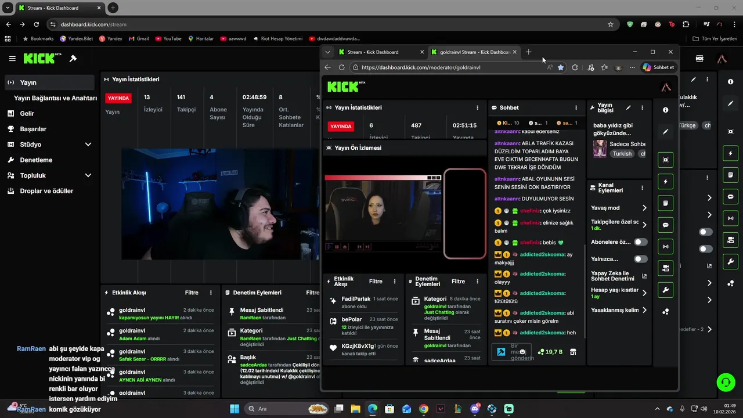Open Sohbet et Copilot button in Edge
The image size is (743, 418).
click(658, 67)
